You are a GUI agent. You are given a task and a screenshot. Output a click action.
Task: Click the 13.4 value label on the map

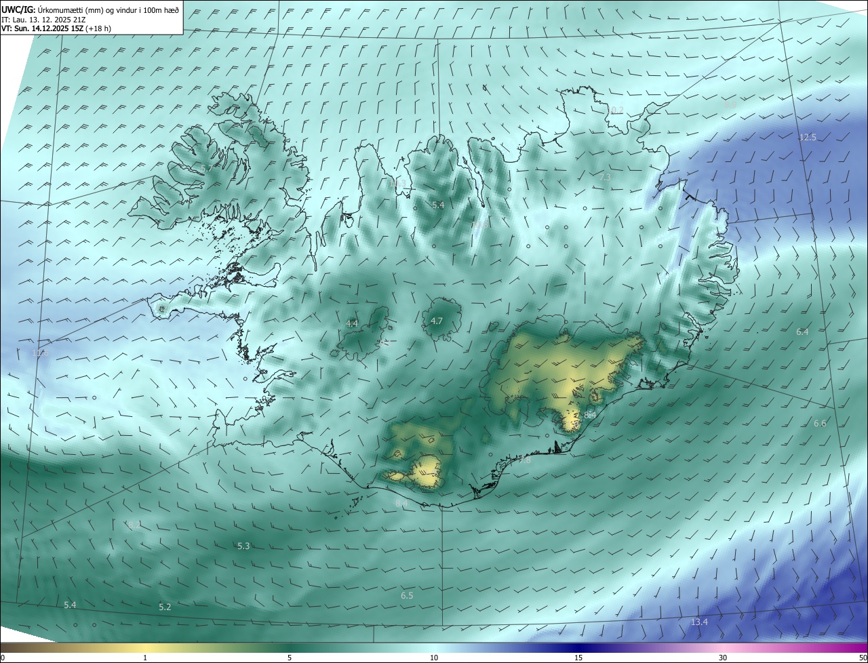699,622
